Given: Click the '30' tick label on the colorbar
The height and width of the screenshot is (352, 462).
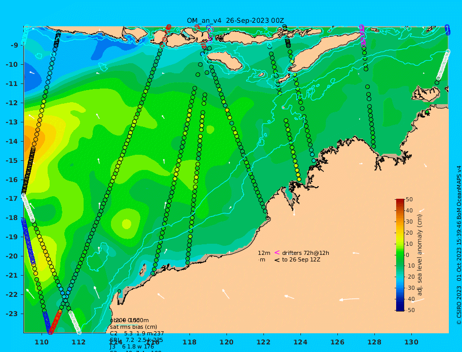Looking at the screenshot, I should coord(409,222).
